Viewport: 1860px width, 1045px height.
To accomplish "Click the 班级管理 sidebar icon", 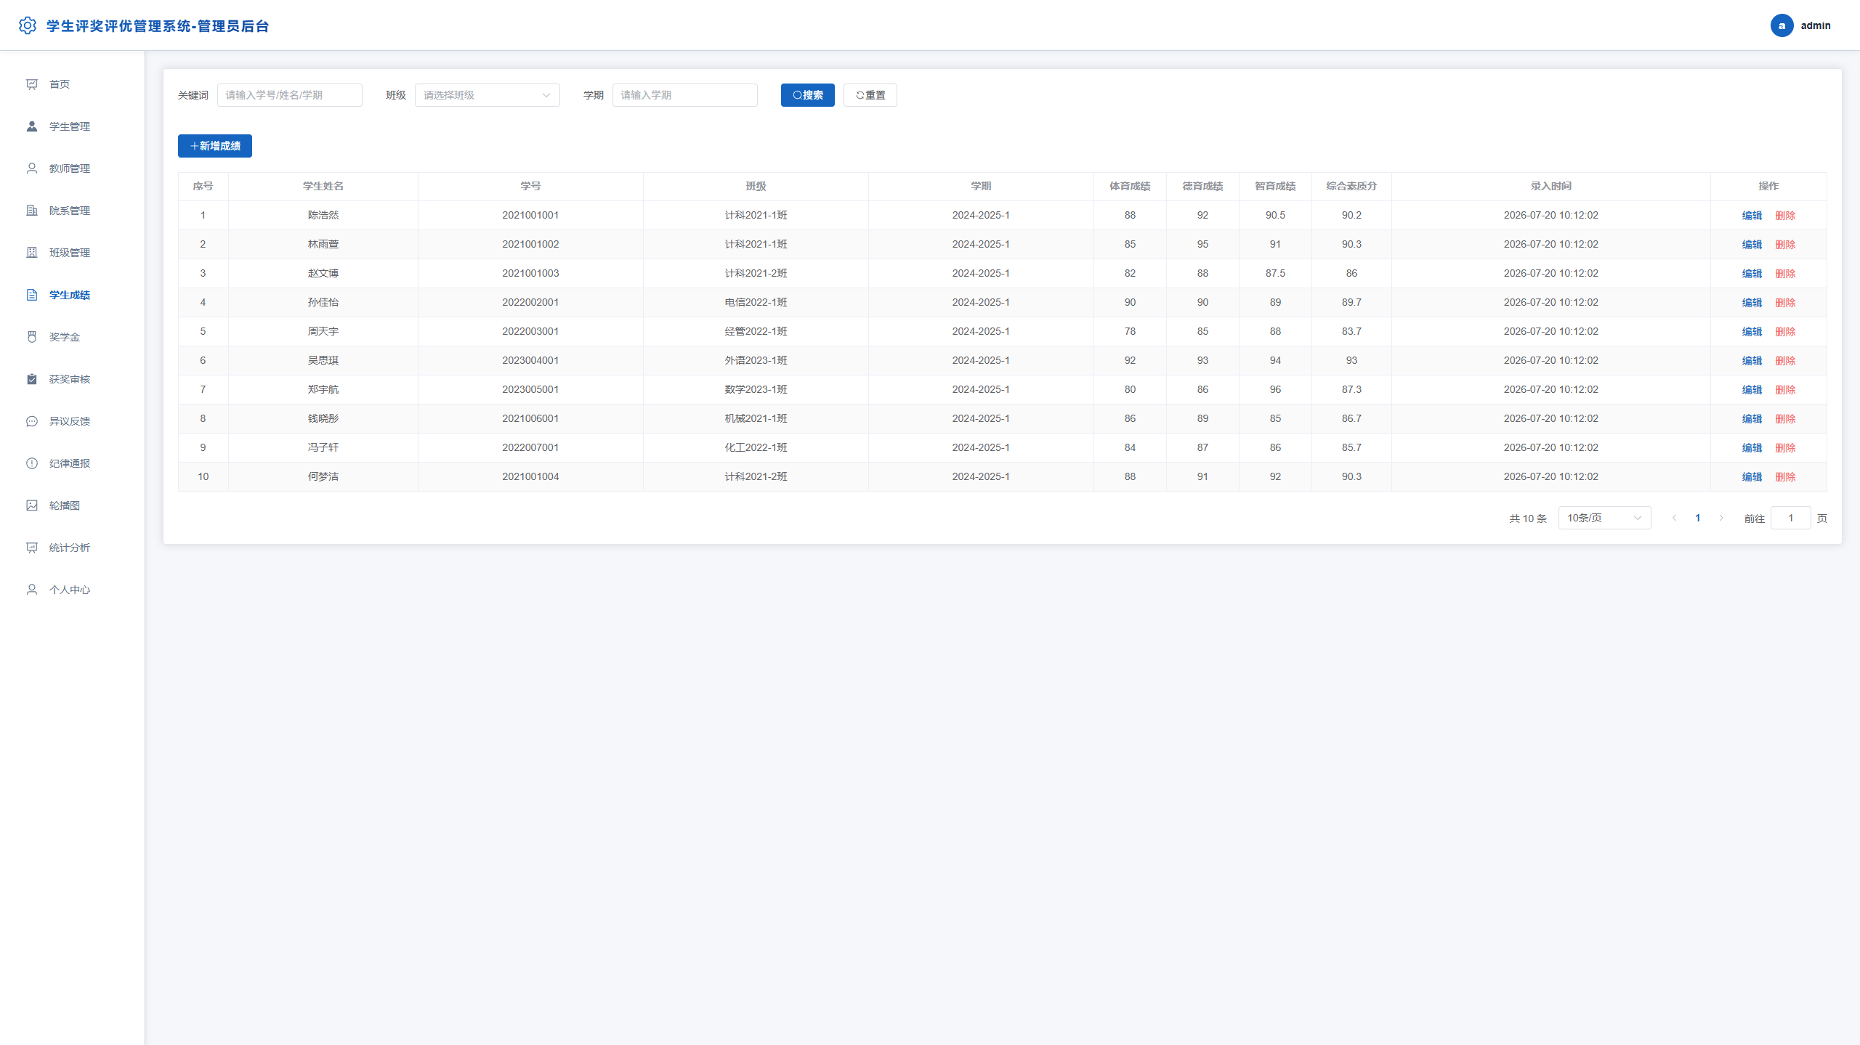I will click(x=32, y=253).
